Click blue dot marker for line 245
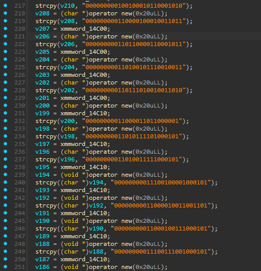The width and height of the screenshot is (261, 271). [5, 220]
